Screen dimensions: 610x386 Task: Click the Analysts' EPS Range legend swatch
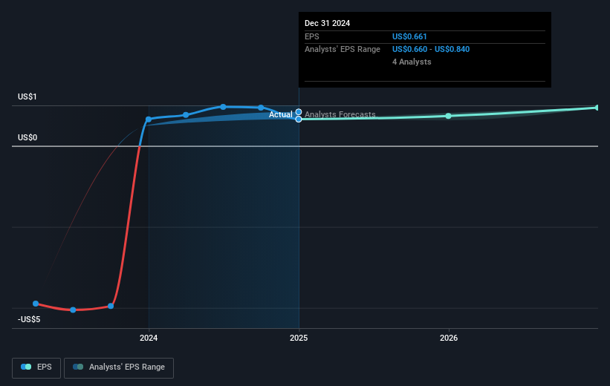click(x=78, y=367)
